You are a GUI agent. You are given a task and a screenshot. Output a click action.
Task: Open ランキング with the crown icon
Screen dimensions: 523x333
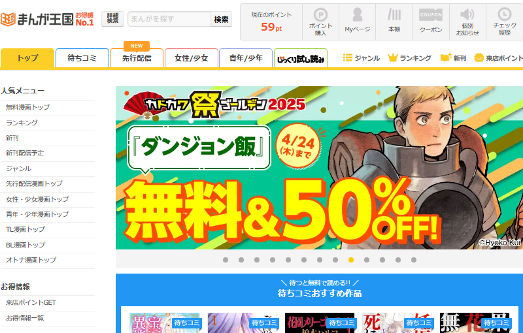pos(409,58)
